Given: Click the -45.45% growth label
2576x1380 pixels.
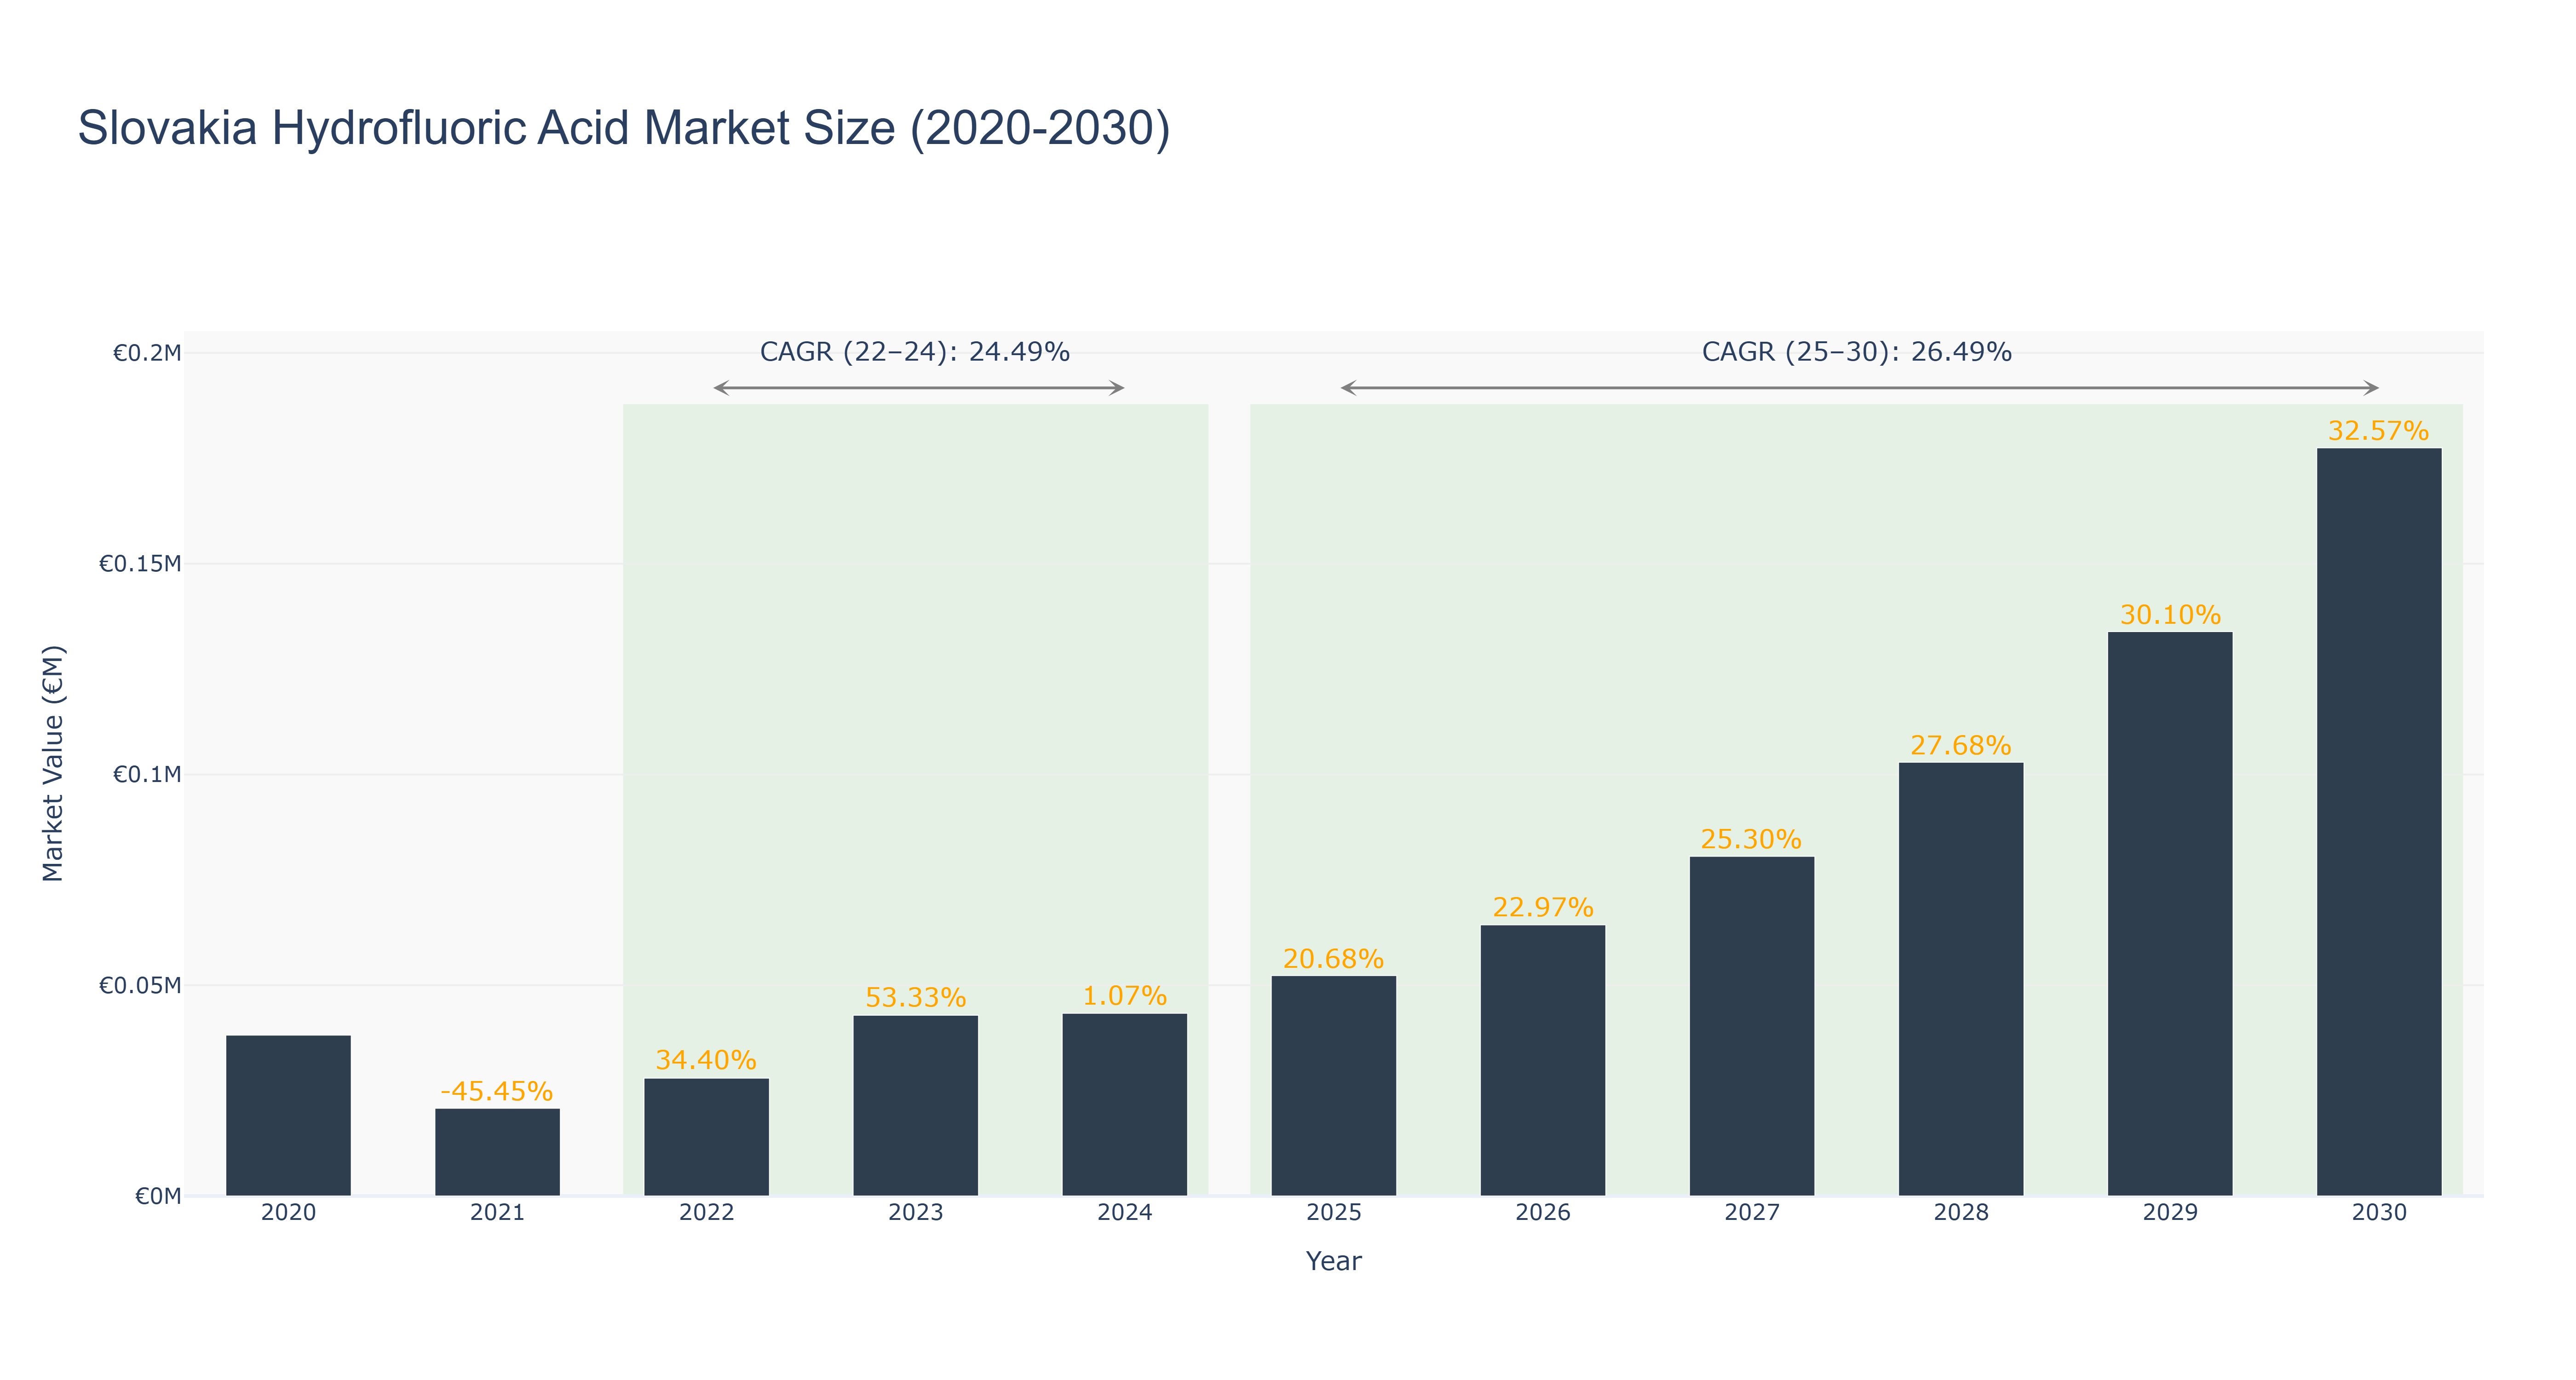Looking at the screenshot, I should pyautogui.click(x=496, y=1091).
